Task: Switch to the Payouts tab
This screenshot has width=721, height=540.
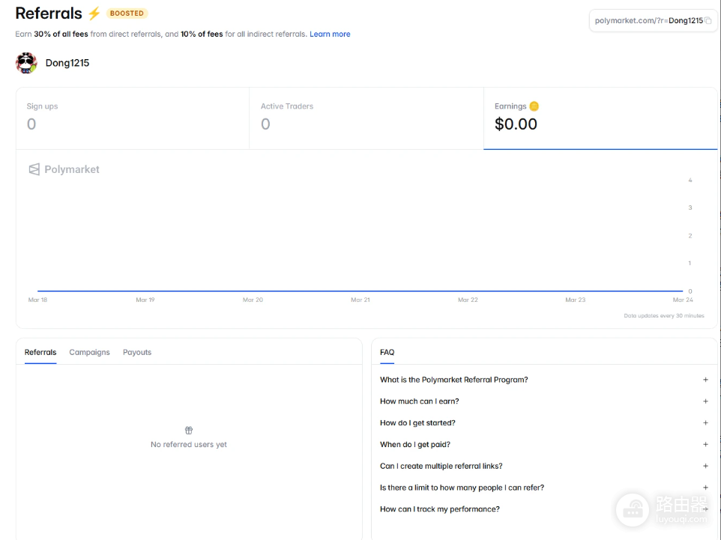Action: 137,352
